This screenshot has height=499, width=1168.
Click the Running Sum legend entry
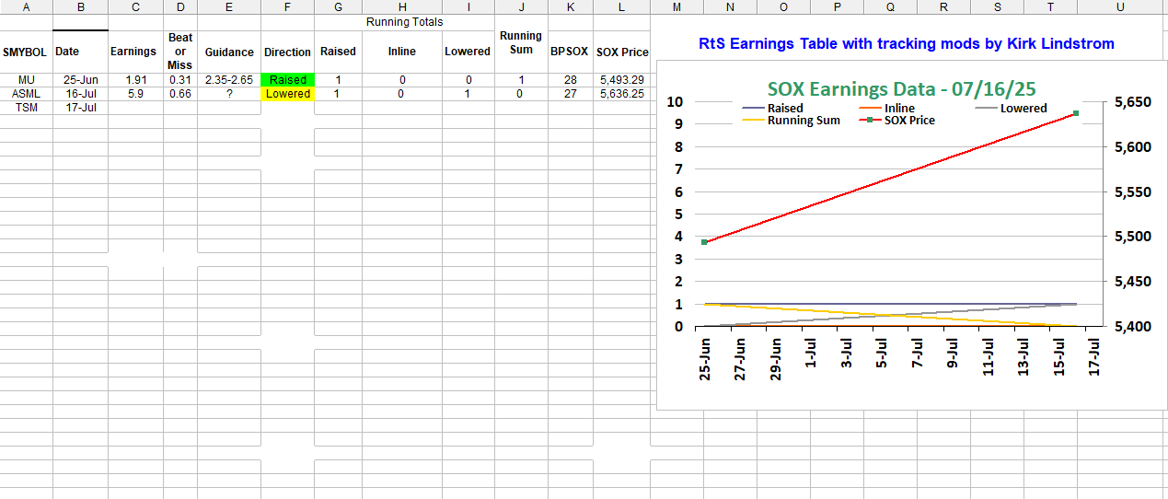point(803,121)
